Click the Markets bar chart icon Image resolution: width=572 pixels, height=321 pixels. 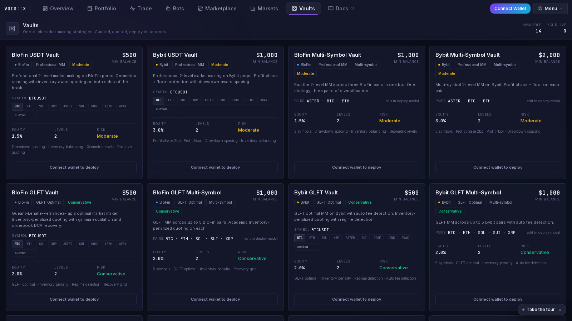tap(253, 9)
